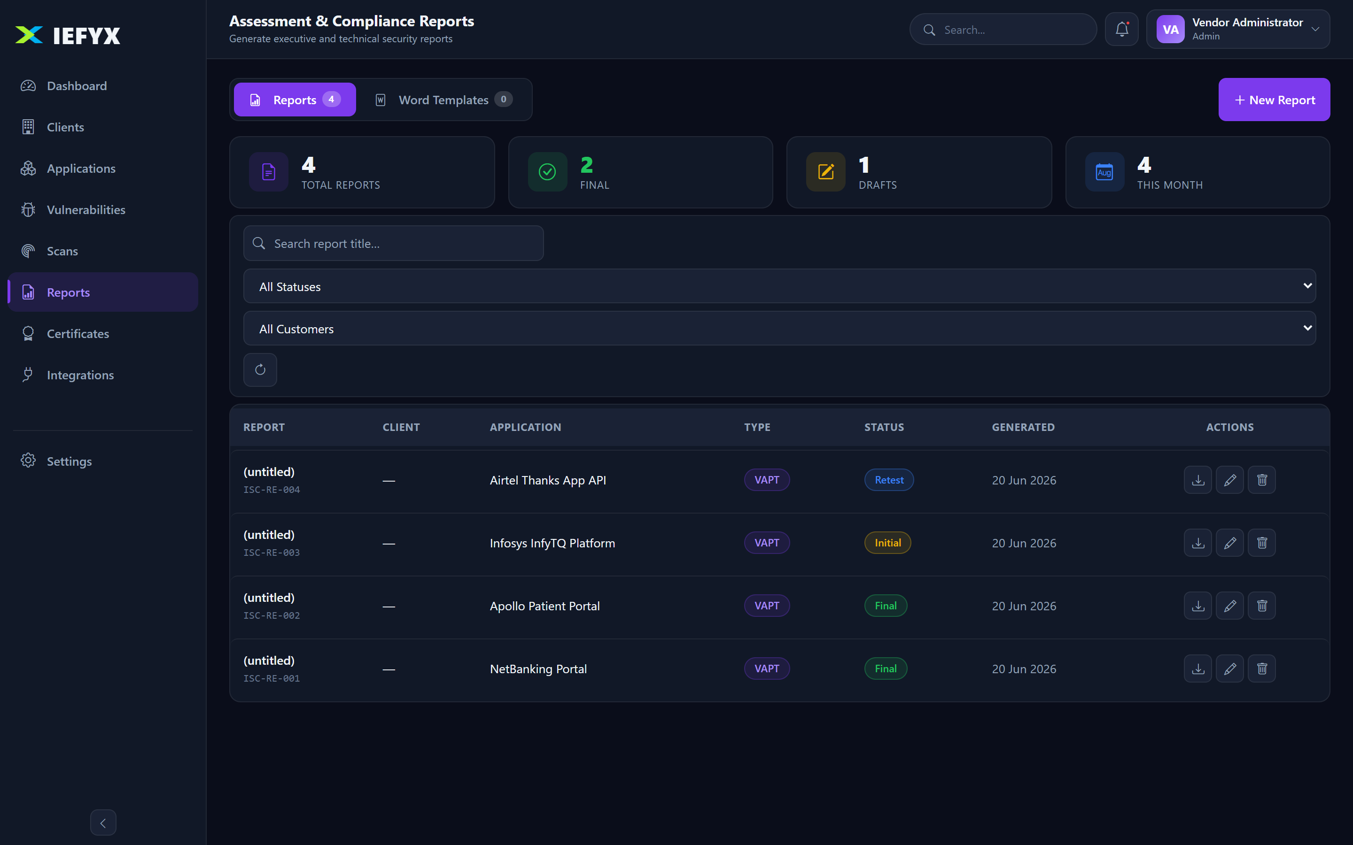Select NetBanking Portal text
Screen dimensions: 1353x845
(538, 669)
